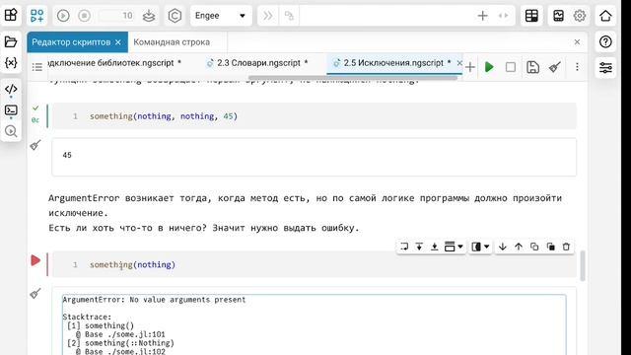The image size is (631, 355).
Task: Click the run cells below icon
Action: 434,247
